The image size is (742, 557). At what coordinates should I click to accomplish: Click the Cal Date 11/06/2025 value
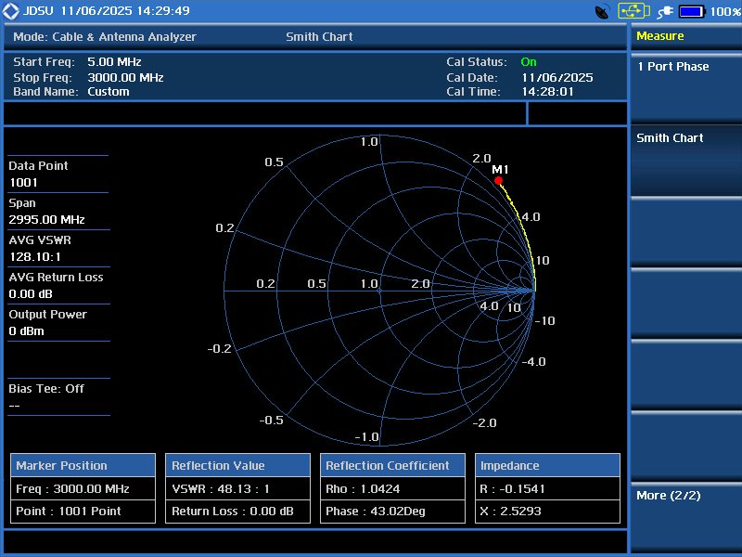(x=557, y=78)
